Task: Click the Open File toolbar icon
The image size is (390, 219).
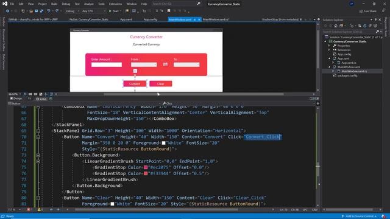Action: pos(31,11)
